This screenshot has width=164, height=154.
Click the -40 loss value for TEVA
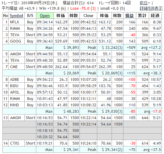coord(132,35)
